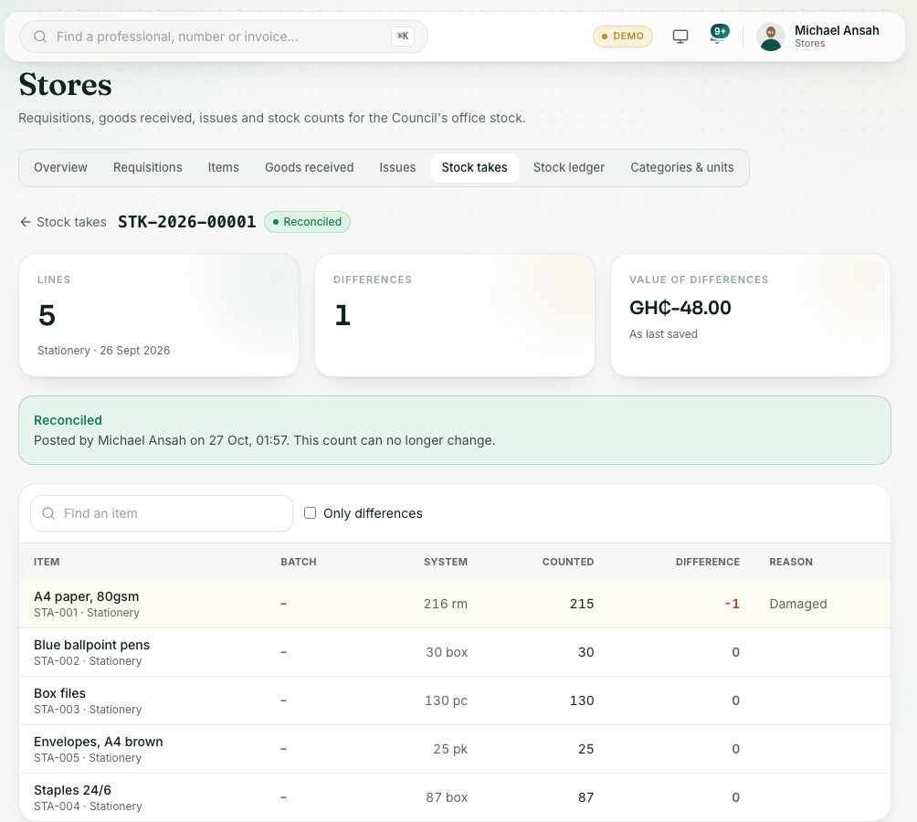Screen dimensions: 917x822
Task: Open Michael Ansah user menu
Action: tap(818, 37)
